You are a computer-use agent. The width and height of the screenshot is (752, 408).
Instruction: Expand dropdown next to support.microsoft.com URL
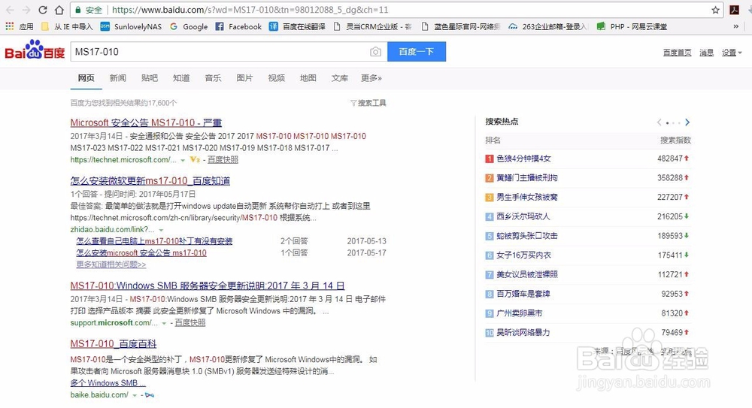(164, 324)
